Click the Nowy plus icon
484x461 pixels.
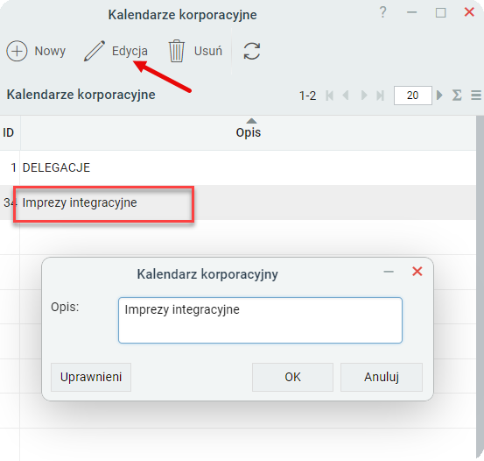(17, 51)
